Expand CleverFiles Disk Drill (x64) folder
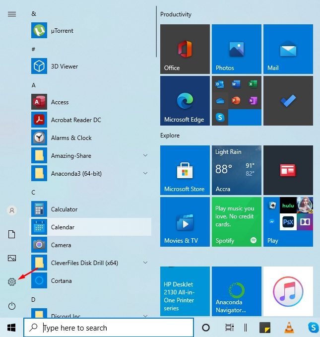This screenshot has height=337, width=320. pyautogui.click(x=145, y=263)
